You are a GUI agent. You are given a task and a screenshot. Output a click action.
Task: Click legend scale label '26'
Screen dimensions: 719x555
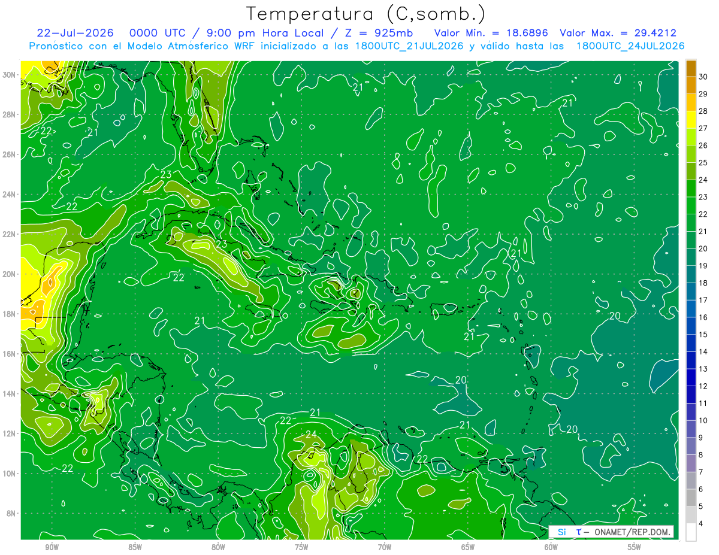pos(703,145)
